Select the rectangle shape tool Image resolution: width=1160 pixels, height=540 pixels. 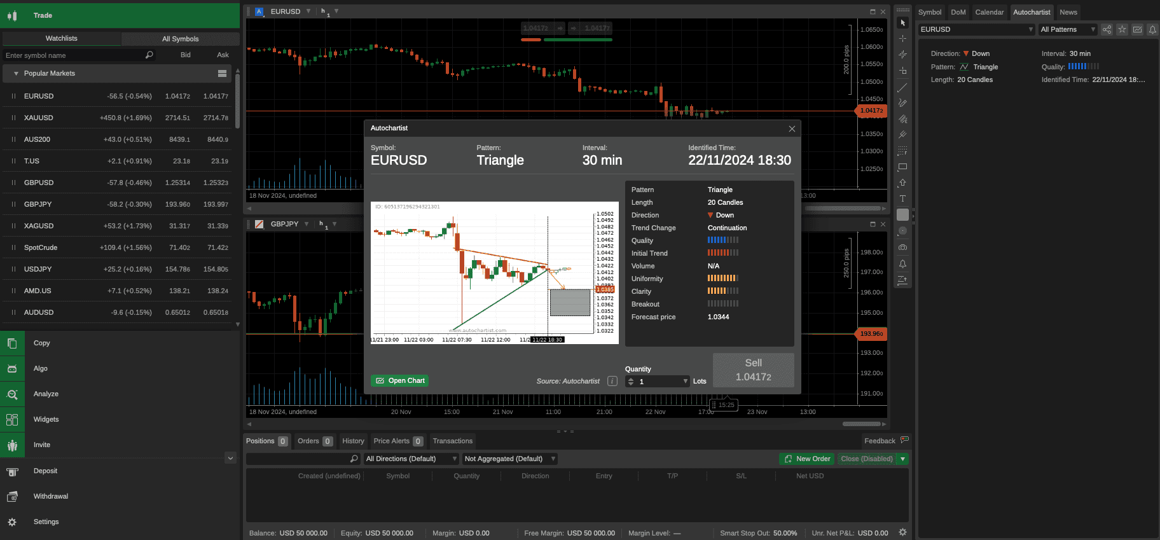902,167
